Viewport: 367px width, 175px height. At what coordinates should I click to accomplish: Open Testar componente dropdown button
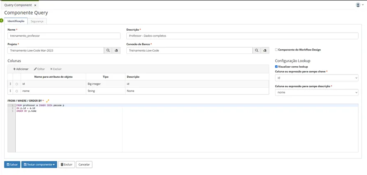pyautogui.click(x=39, y=165)
